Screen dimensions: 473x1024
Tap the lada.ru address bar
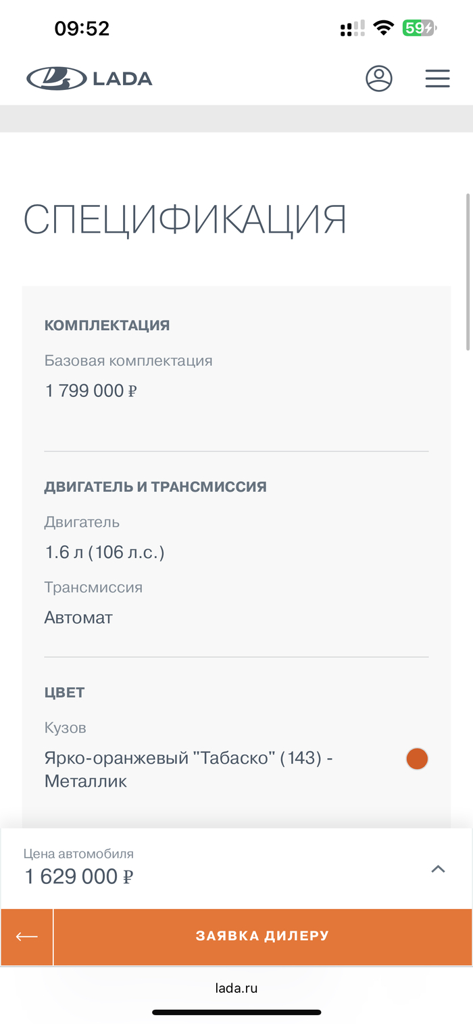(236, 988)
